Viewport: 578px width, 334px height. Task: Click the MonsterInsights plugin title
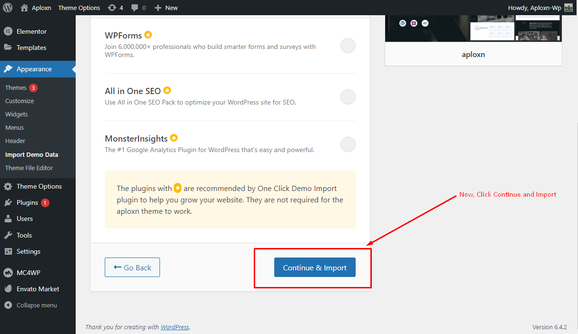point(136,138)
